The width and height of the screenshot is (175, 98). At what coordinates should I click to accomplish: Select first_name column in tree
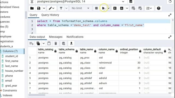[12, 61]
